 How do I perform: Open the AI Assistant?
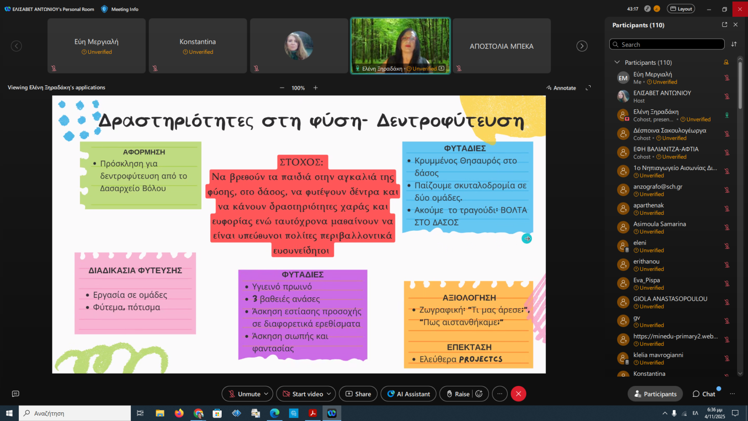408,394
